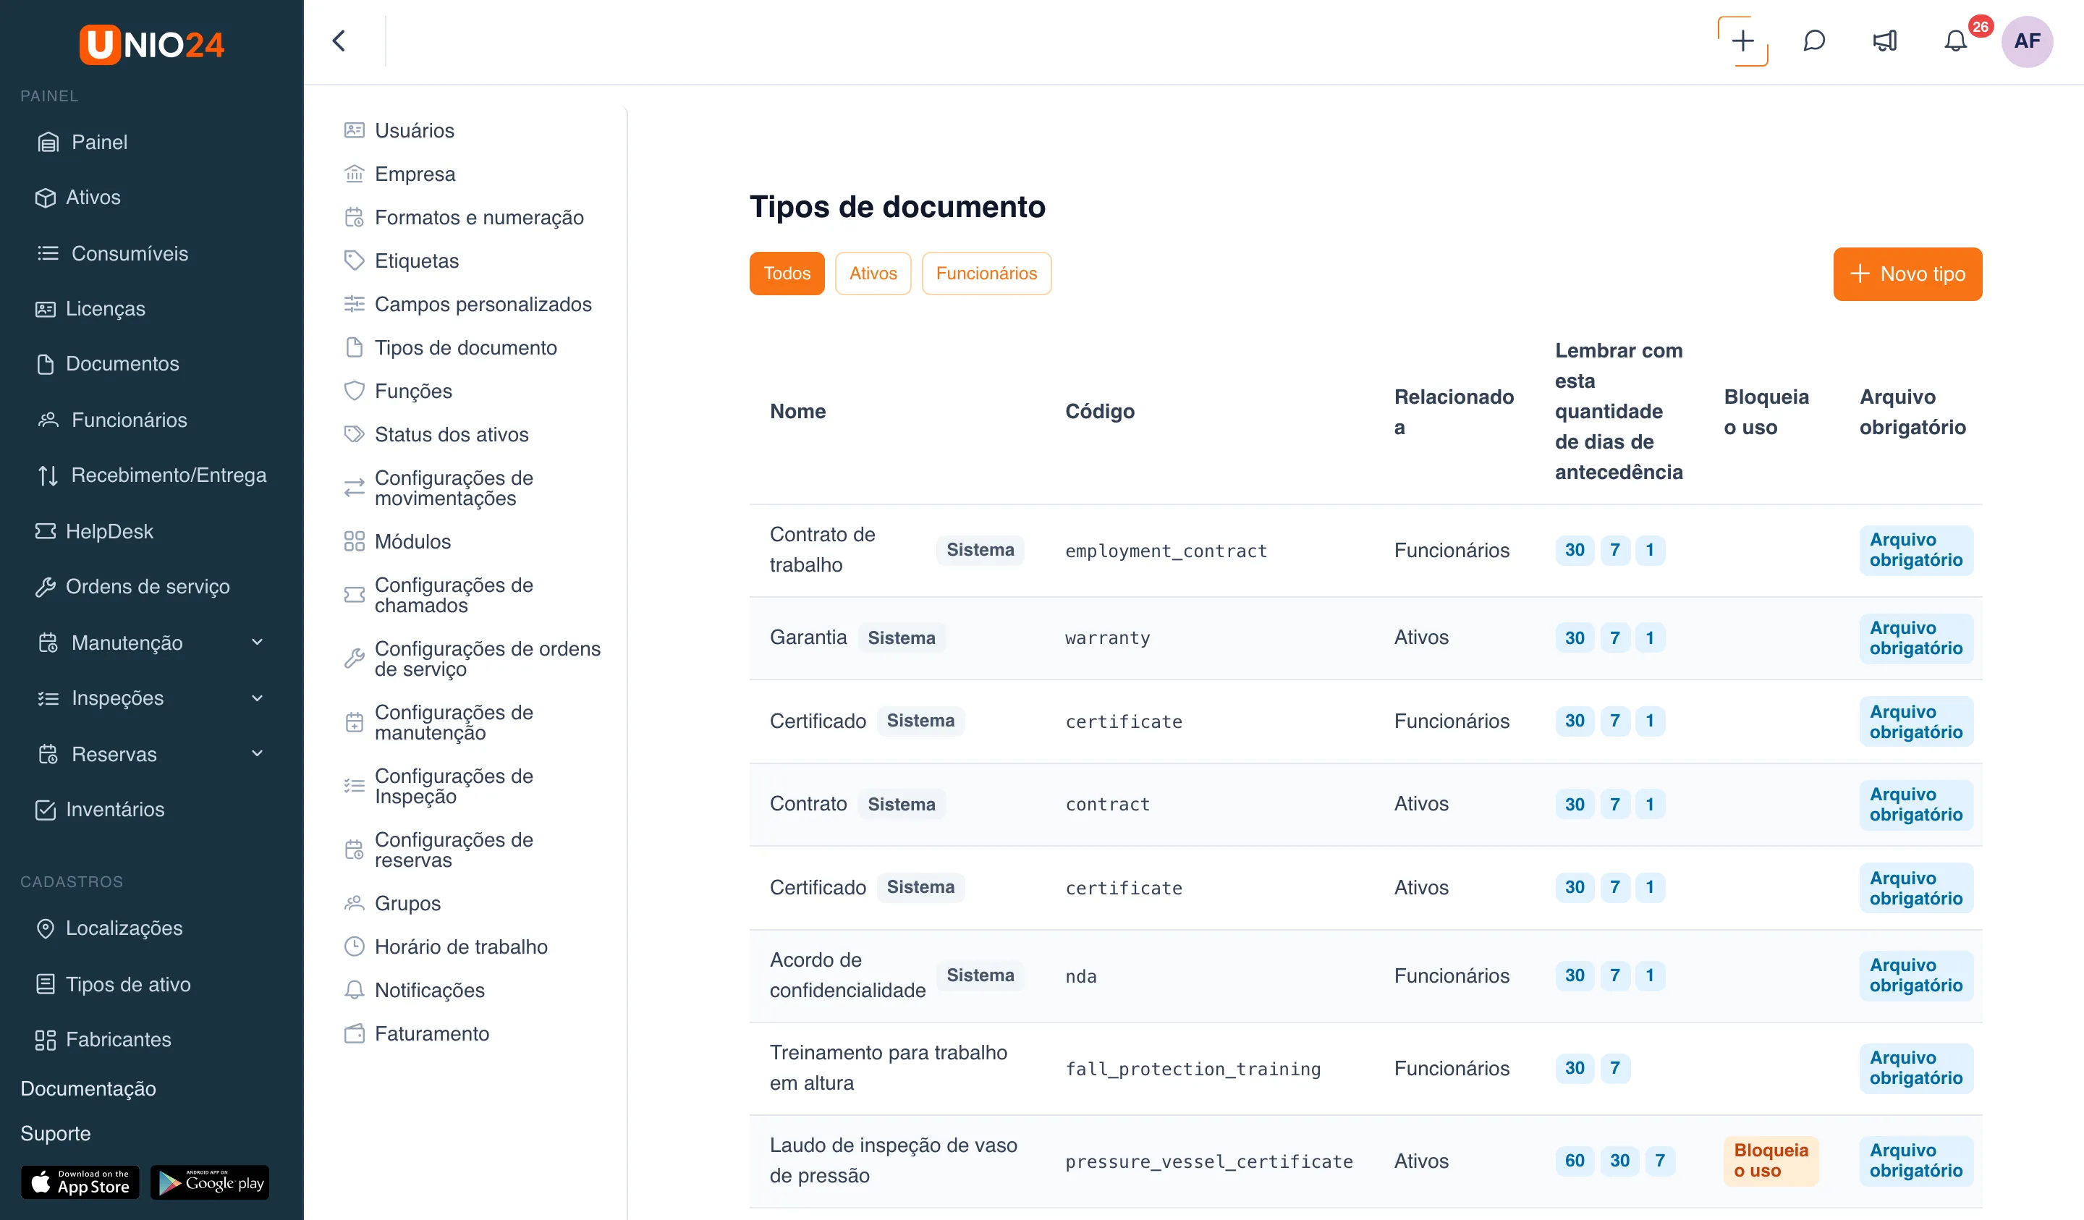Image resolution: width=2084 pixels, height=1220 pixels.
Task: Click the UNIO24 logo
Action: pos(151,44)
